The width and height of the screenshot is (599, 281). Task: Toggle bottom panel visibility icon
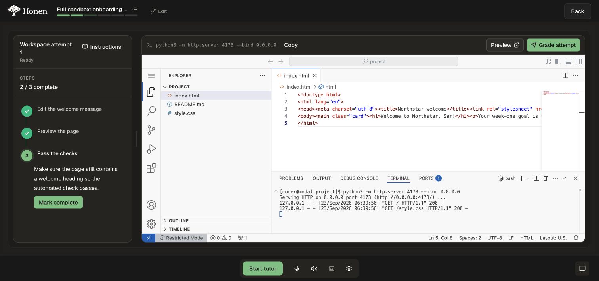pyautogui.click(x=568, y=61)
